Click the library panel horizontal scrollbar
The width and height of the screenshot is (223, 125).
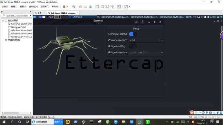point(16,113)
